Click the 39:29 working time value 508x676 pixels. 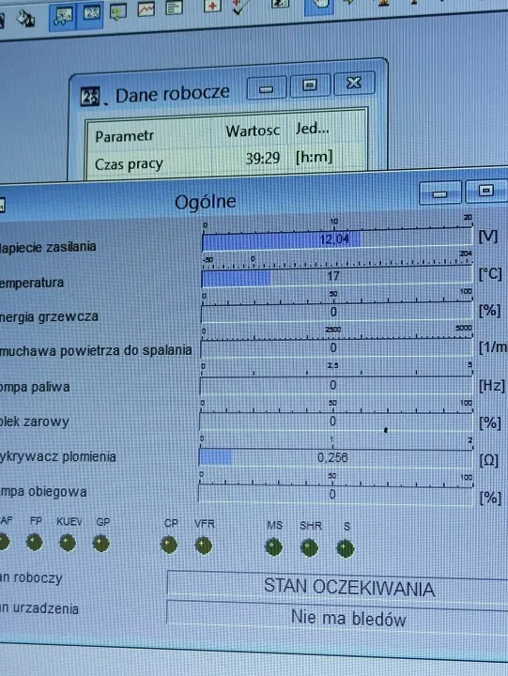[263, 159]
